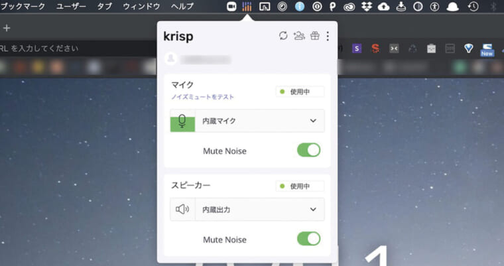Click the スピーカー section heading
The image size is (504, 266).
pyautogui.click(x=190, y=185)
